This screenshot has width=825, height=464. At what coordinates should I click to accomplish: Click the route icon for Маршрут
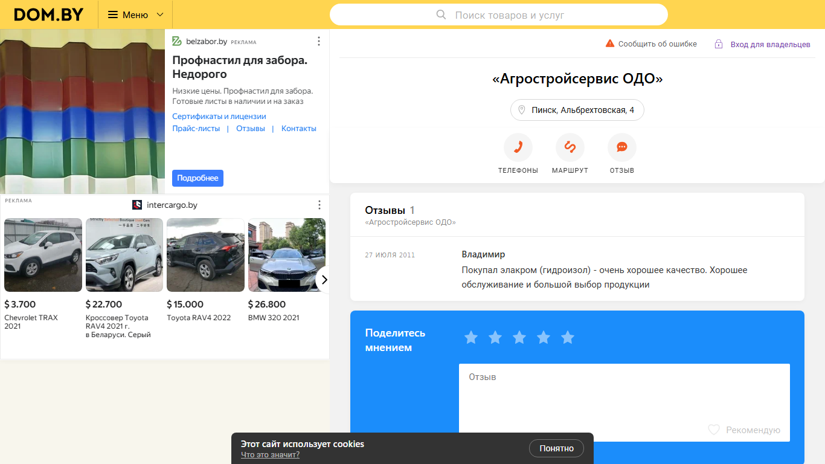pyautogui.click(x=570, y=147)
